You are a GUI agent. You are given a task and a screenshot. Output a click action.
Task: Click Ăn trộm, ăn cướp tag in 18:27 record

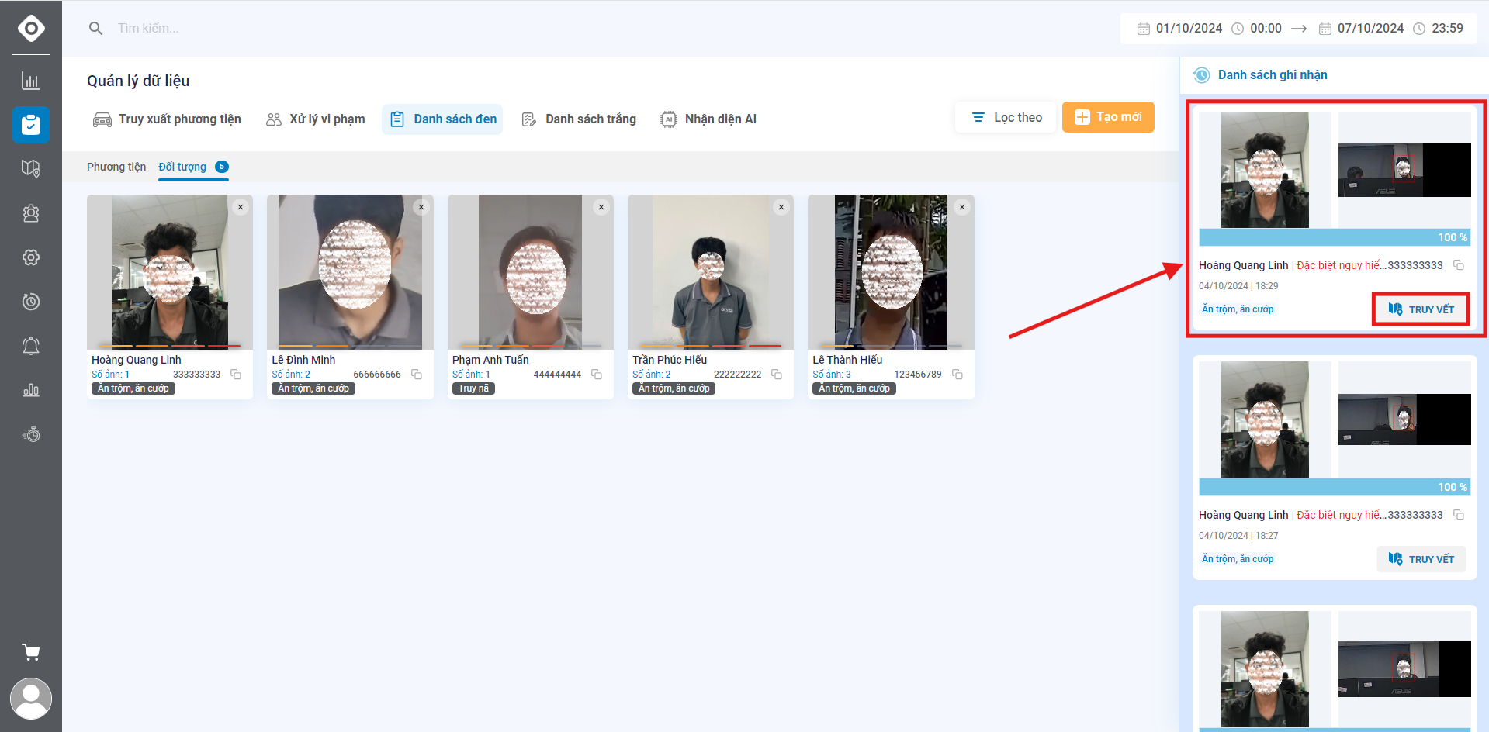(1238, 559)
